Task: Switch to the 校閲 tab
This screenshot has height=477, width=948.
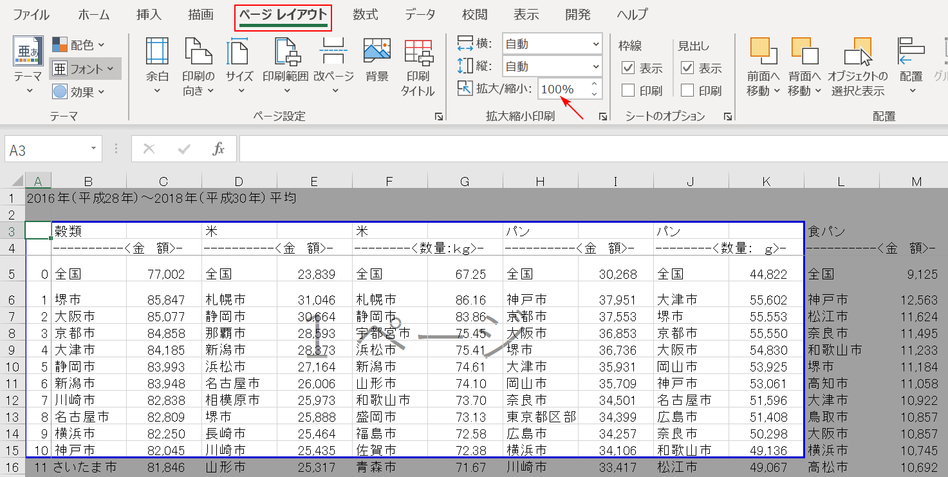Action: pyautogui.click(x=474, y=14)
